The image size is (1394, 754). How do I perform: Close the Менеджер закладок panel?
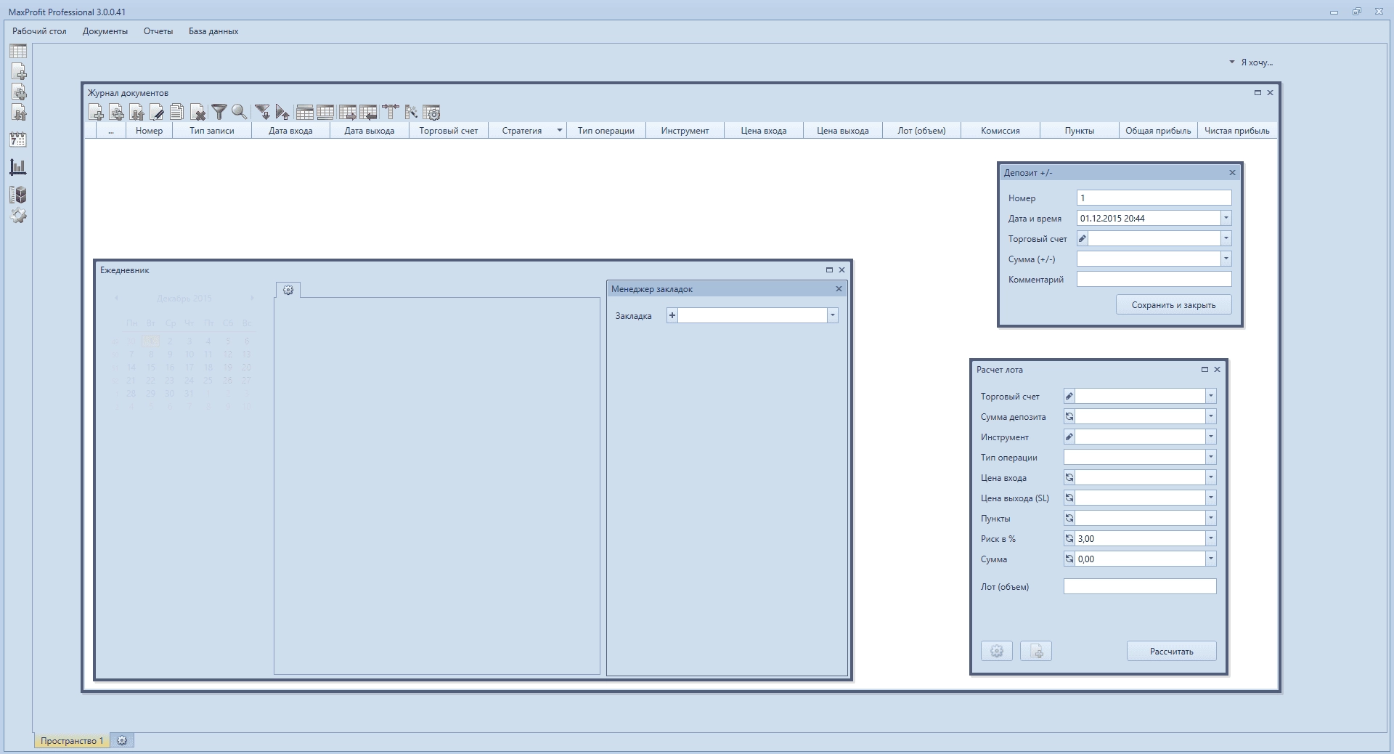click(839, 288)
